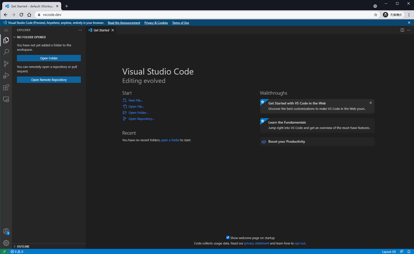Expand the Outline section

pyautogui.click(x=23, y=246)
